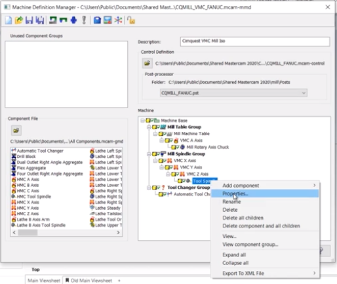
Task: Open the Component File browse folder button
Action: tap(16, 131)
